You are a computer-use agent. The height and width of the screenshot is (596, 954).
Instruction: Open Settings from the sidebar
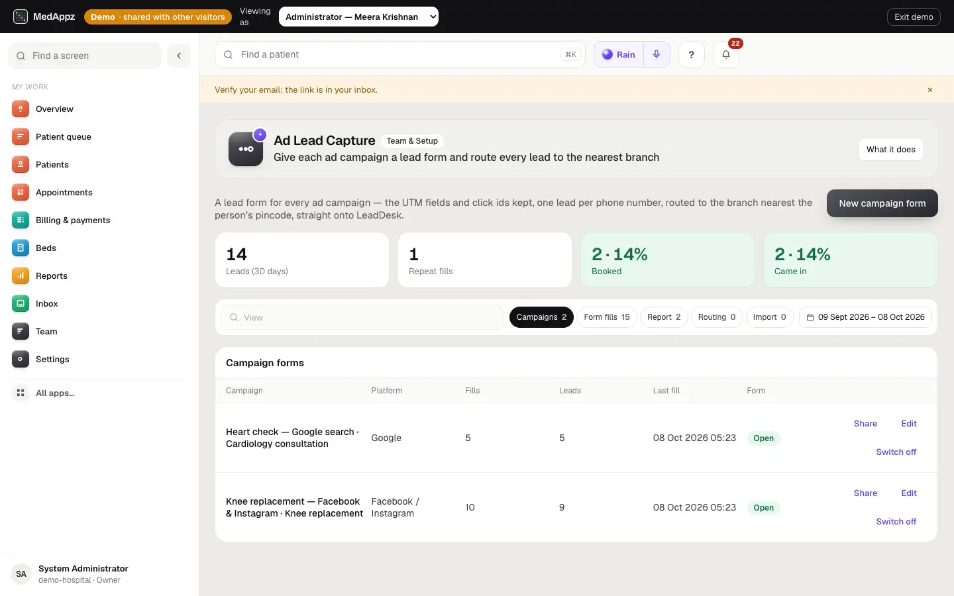99,360
